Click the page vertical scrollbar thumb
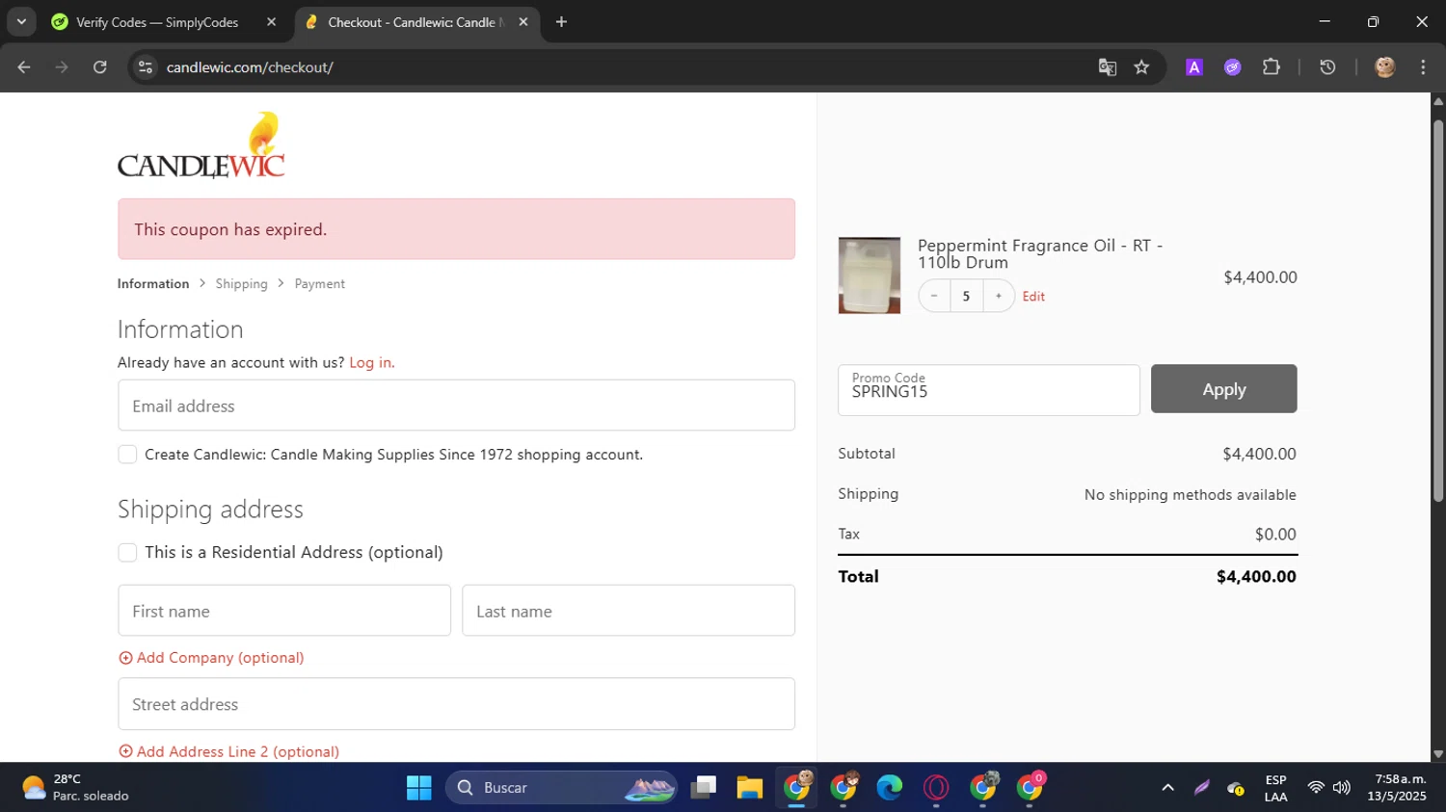 tap(1438, 310)
